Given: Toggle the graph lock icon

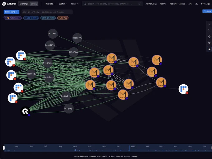Looking at the screenshot, I should [x=209, y=49].
